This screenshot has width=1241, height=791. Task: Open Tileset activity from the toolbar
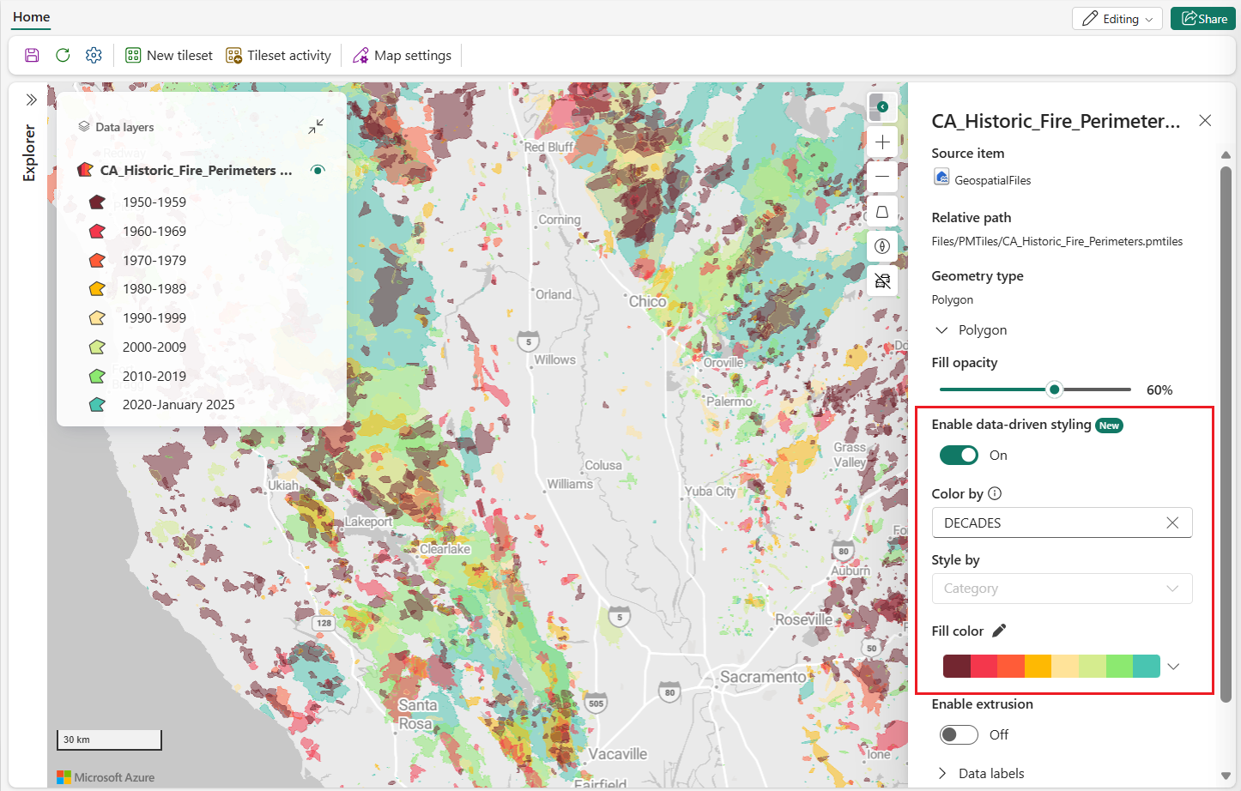(x=278, y=56)
